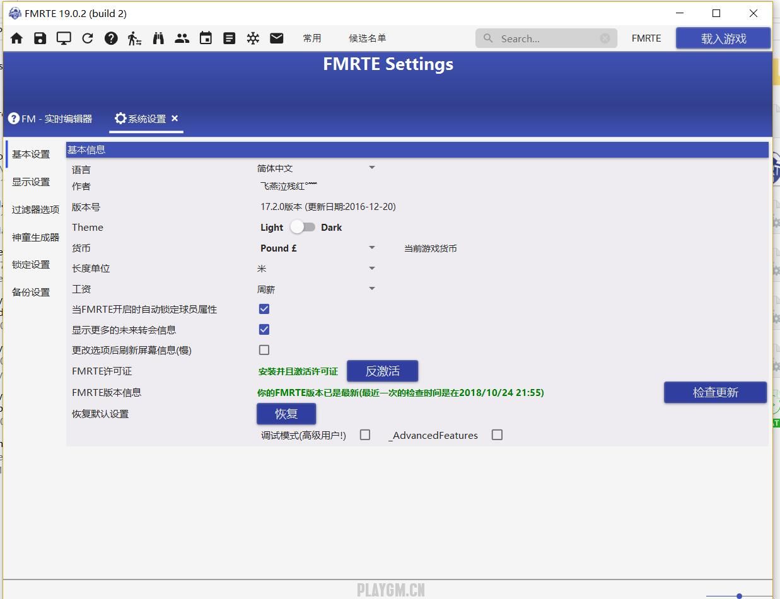The height and width of the screenshot is (599, 780).
Task: Select 过滤器选项 in the sidebar
Action: [x=35, y=210]
